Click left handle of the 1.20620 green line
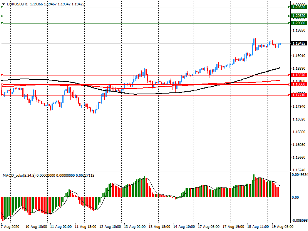 point(2,7)
